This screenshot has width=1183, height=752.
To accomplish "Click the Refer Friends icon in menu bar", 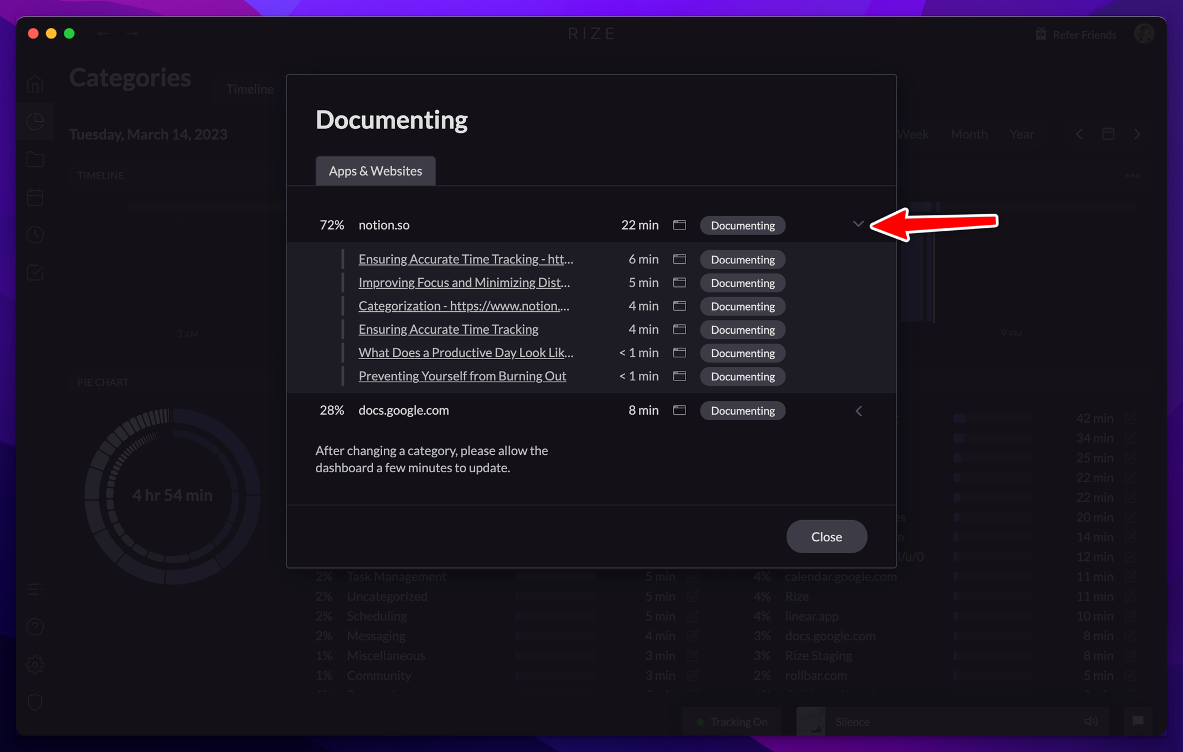I will coord(1040,34).
